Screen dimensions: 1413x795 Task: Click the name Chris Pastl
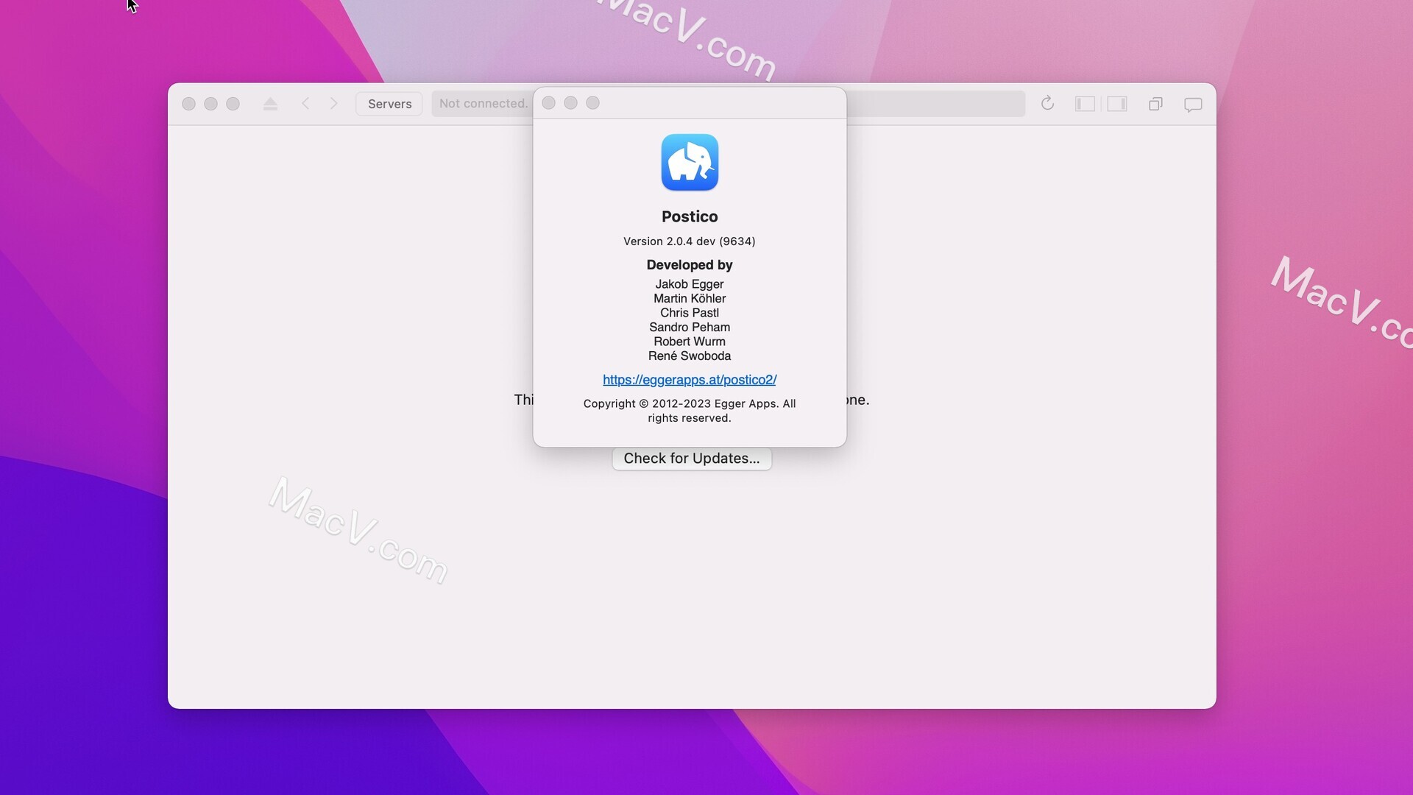coord(690,313)
